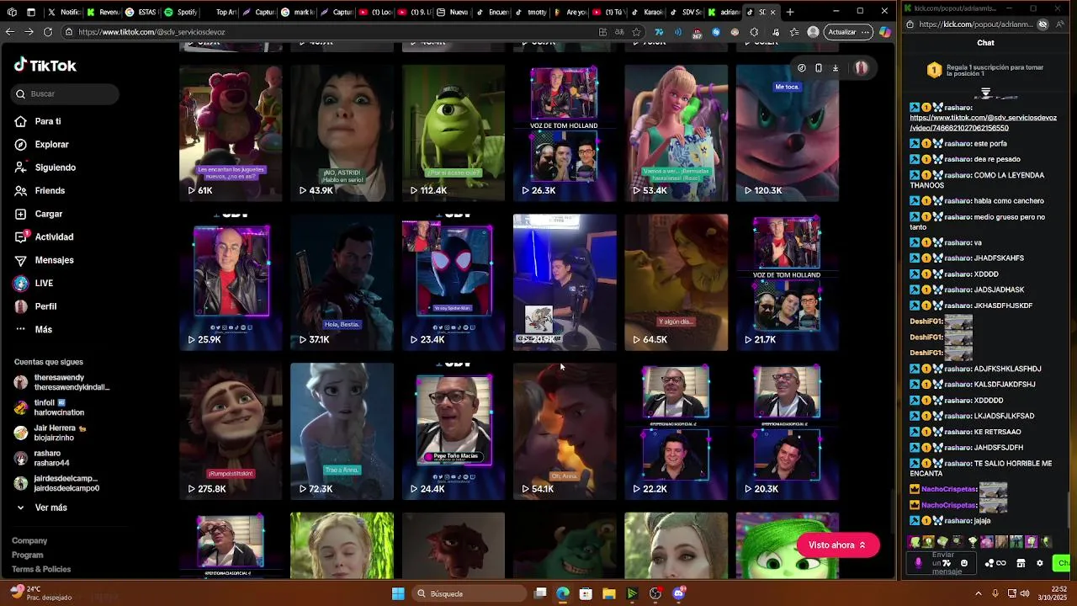
Task: Open the TikTok link in Kick chat
Action: (983, 123)
